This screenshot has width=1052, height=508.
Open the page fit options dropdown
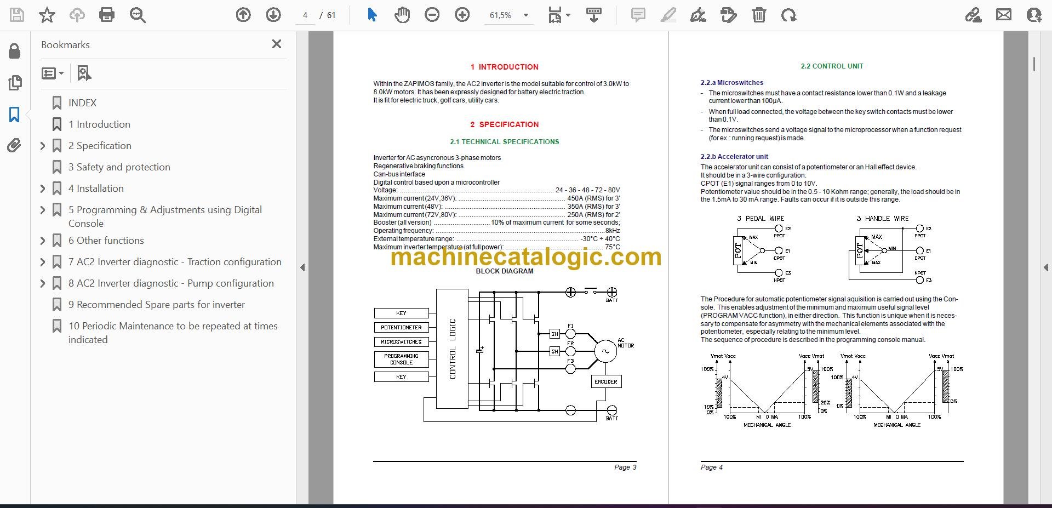point(559,15)
